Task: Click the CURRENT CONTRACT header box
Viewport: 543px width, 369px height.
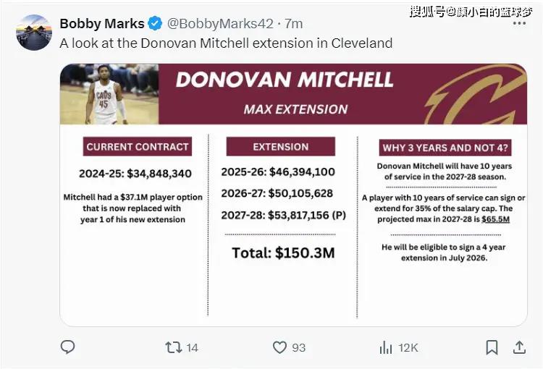Action: pos(139,147)
